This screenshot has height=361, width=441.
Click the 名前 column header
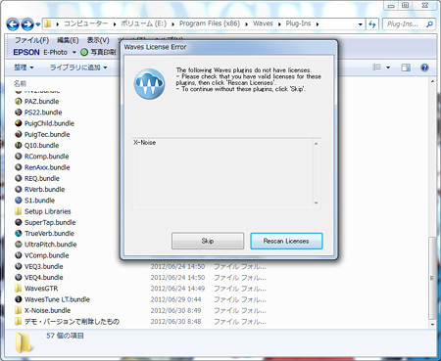point(20,83)
